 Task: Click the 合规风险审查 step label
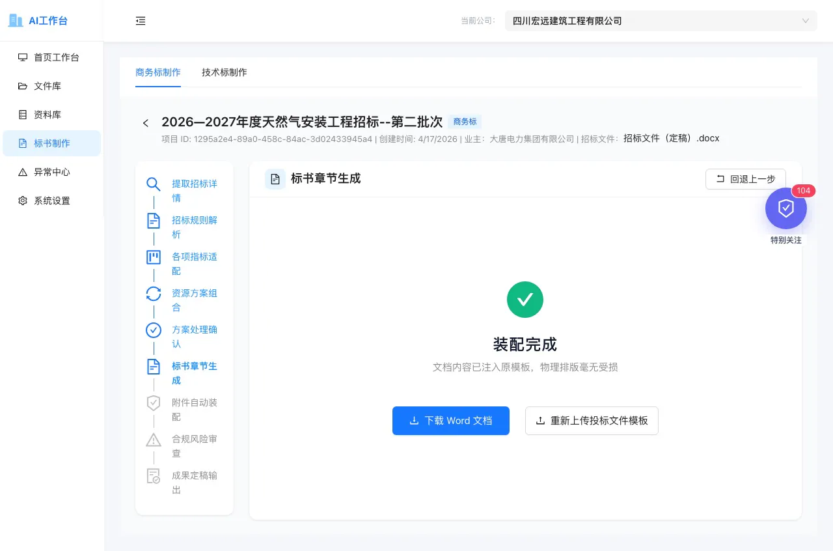(x=195, y=446)
